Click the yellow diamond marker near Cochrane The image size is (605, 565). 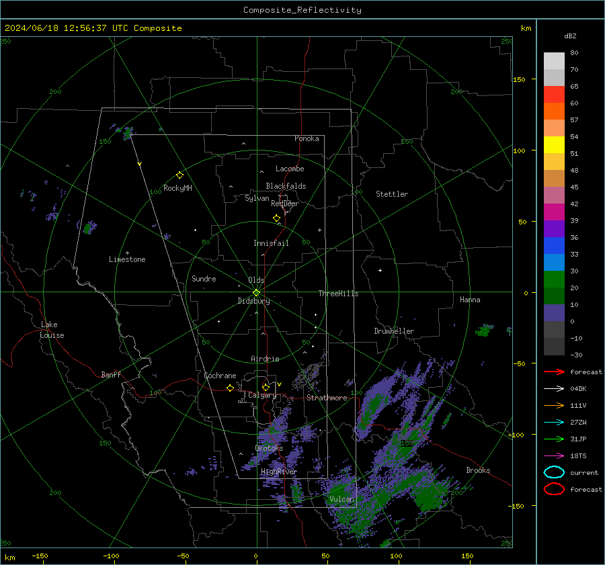(231, 388)
